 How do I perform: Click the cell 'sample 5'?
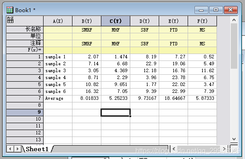click(58, 85)
